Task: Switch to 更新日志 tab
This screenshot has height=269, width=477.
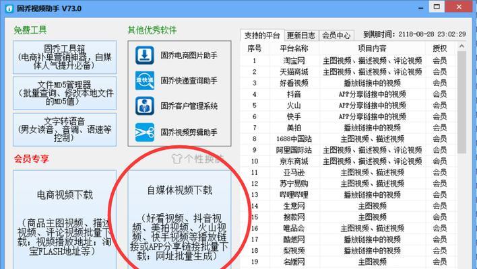Action: click(301, 36)
